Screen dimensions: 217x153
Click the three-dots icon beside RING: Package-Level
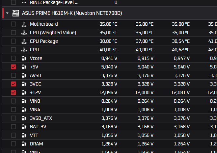24,2
